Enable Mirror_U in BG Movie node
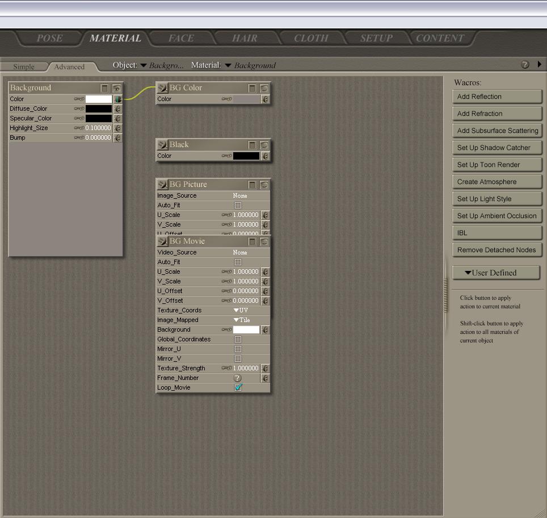 pyautogui.click(x=238, y=349)
